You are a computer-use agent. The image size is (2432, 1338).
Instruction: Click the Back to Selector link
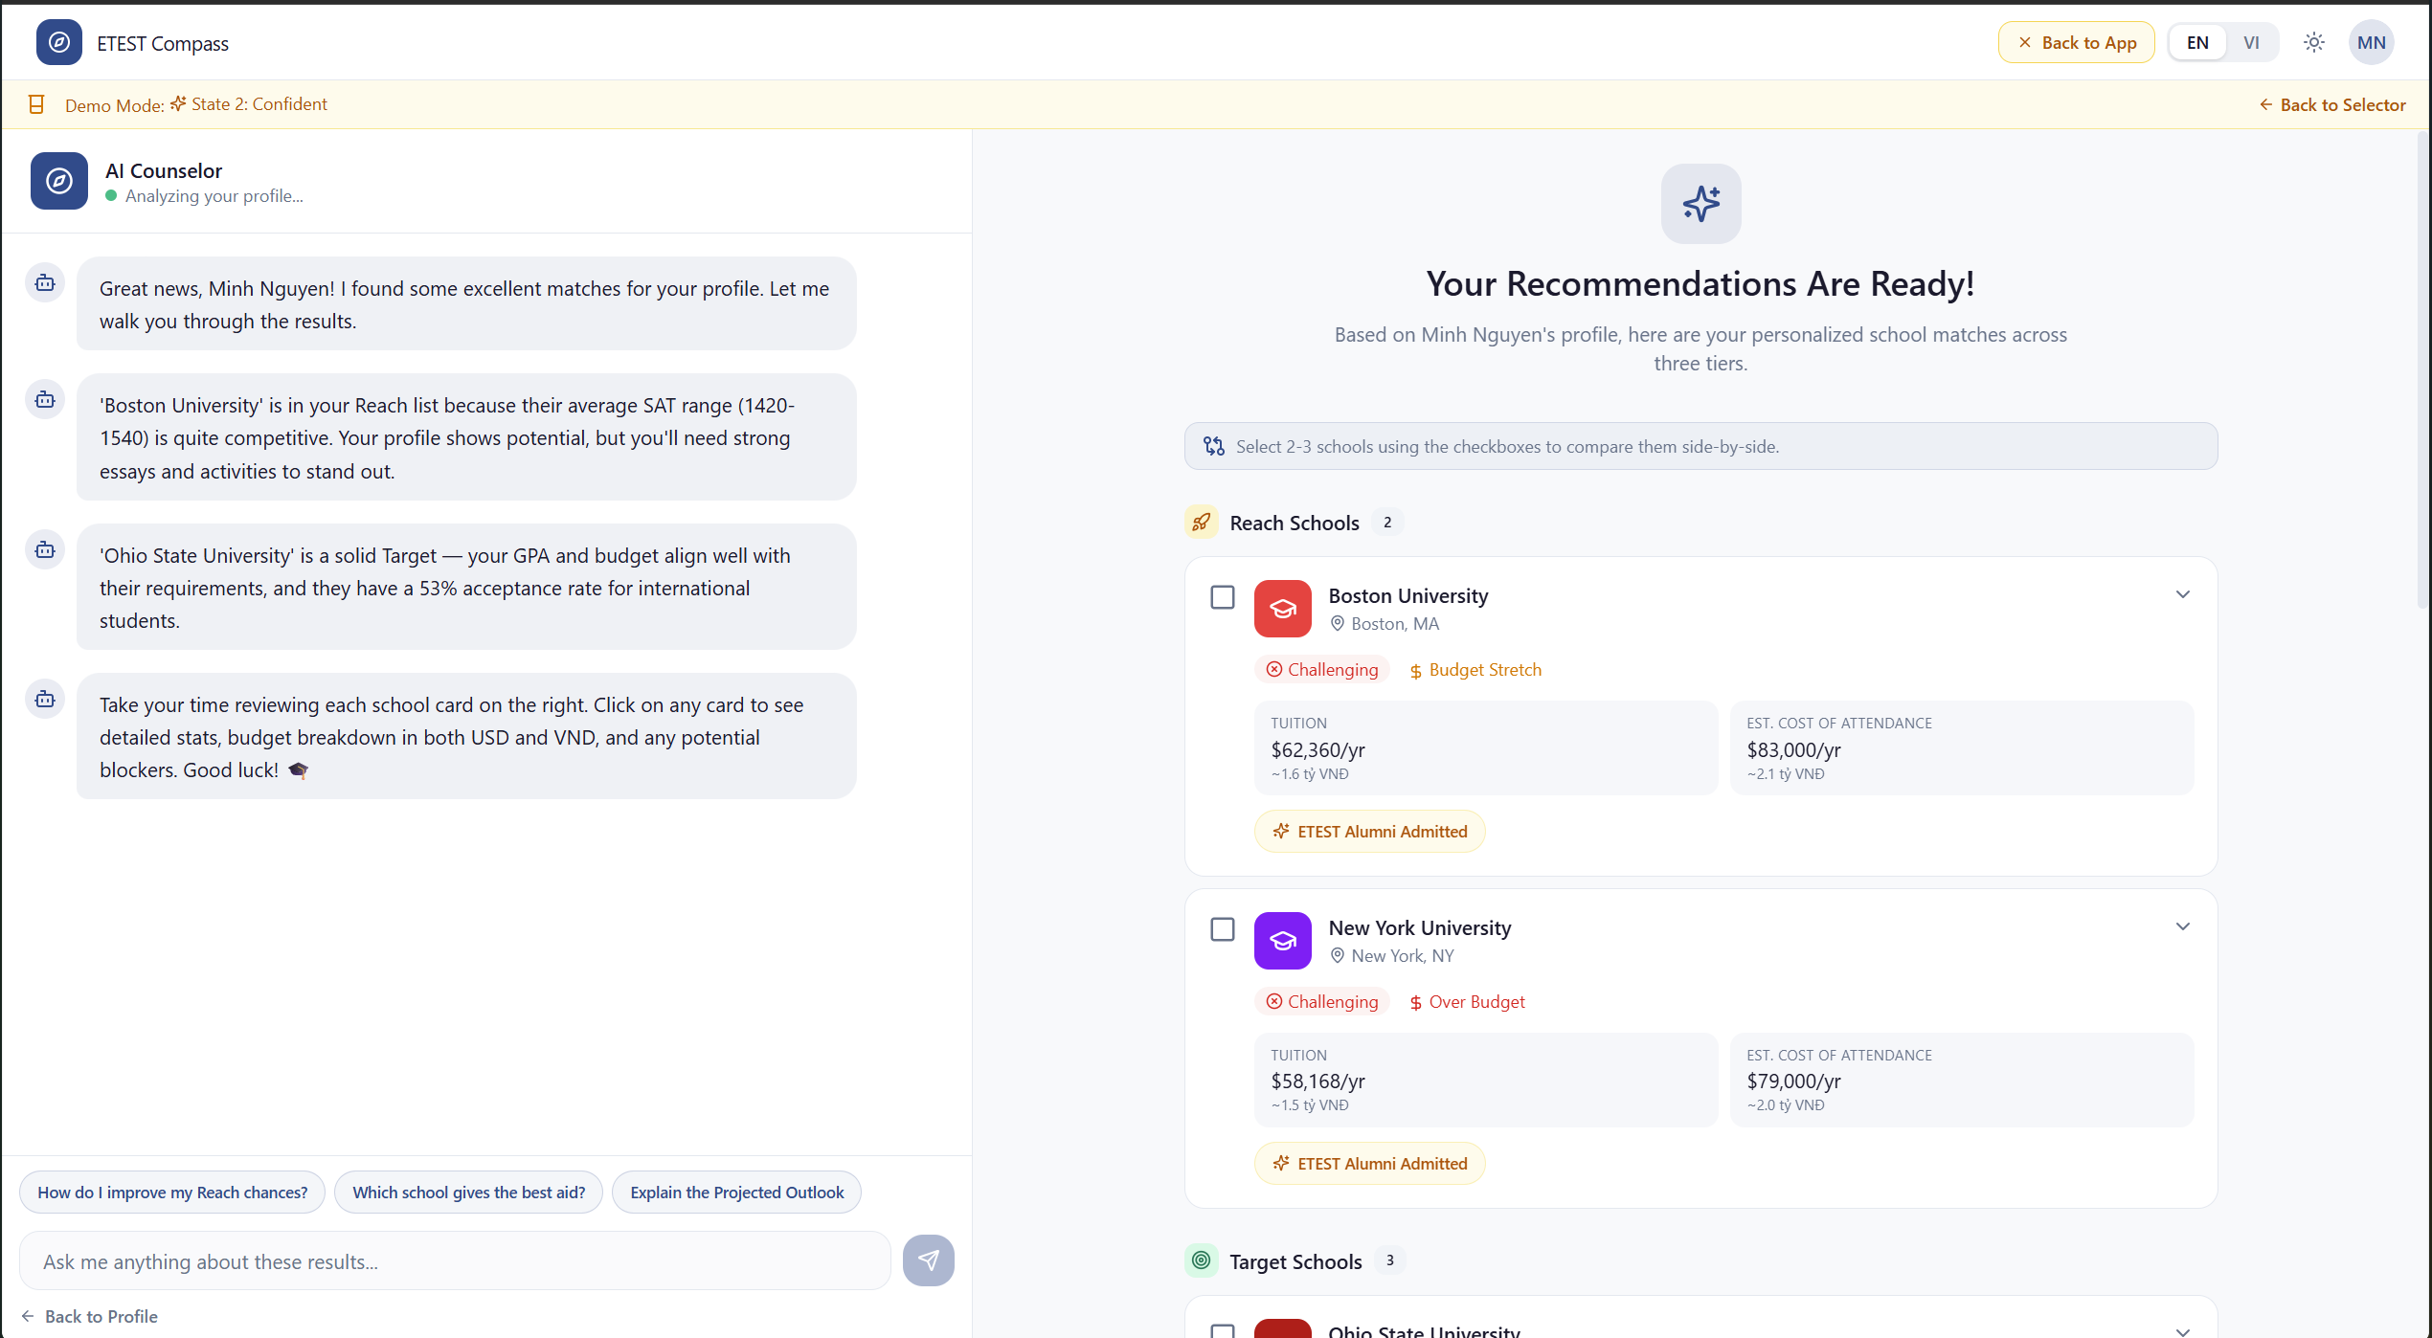(x=2332, y=105)
